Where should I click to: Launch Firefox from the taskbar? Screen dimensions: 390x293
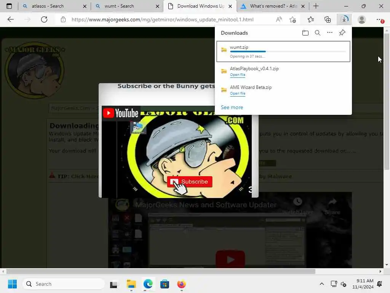pyautogui.click(x=181, y=284)
